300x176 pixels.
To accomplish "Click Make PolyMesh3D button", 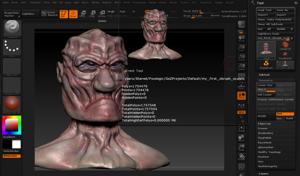I will (x=280, y=20).
